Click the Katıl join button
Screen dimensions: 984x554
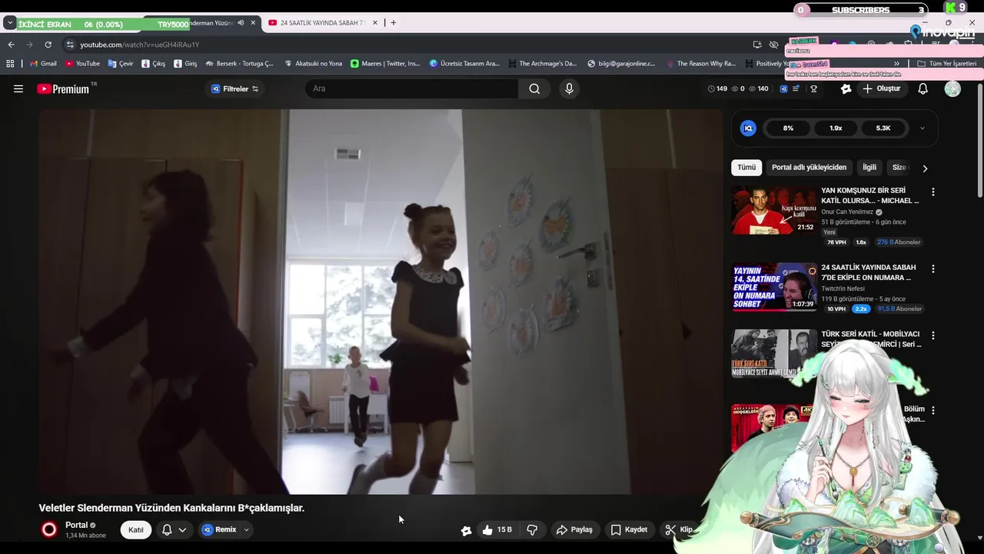[x=136, y=529]
